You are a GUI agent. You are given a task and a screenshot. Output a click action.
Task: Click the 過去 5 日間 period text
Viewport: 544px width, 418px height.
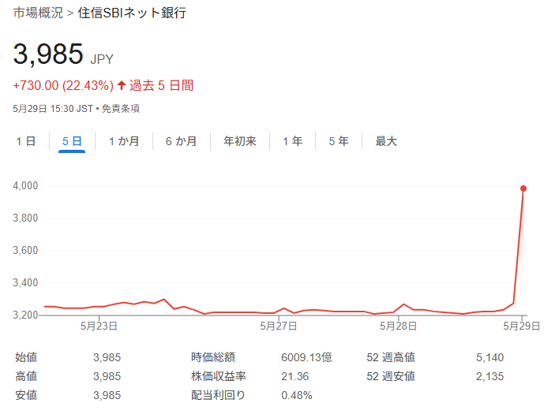(x=161, y=85)
